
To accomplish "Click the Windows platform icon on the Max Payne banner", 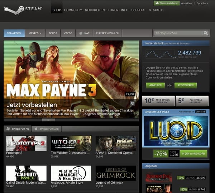I will coord(132,103).
